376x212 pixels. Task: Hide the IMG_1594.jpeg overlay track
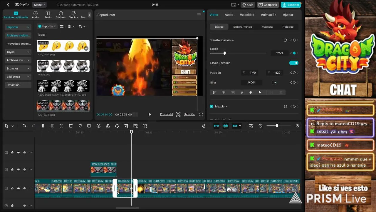click(19, 170)
